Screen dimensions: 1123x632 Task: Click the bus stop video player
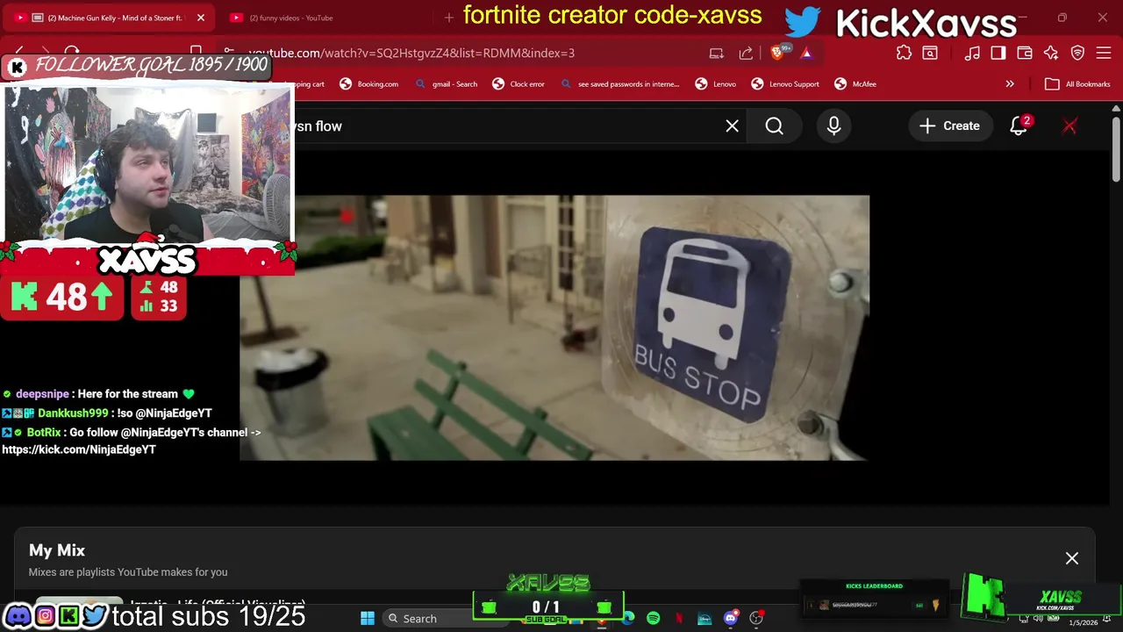point(554,327)
